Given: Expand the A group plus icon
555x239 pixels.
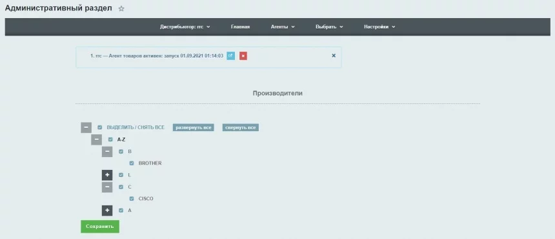Looking at the screenshot, I should pyautogui.click(x=107, y=211).
